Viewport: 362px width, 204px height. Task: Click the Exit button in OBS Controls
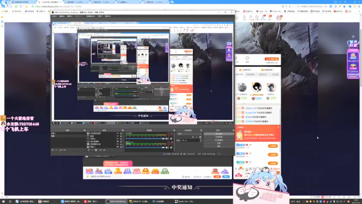coord(219,146)
